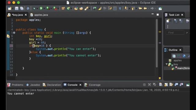Open the External Tools dropdown arrow

tap(58, 9)
